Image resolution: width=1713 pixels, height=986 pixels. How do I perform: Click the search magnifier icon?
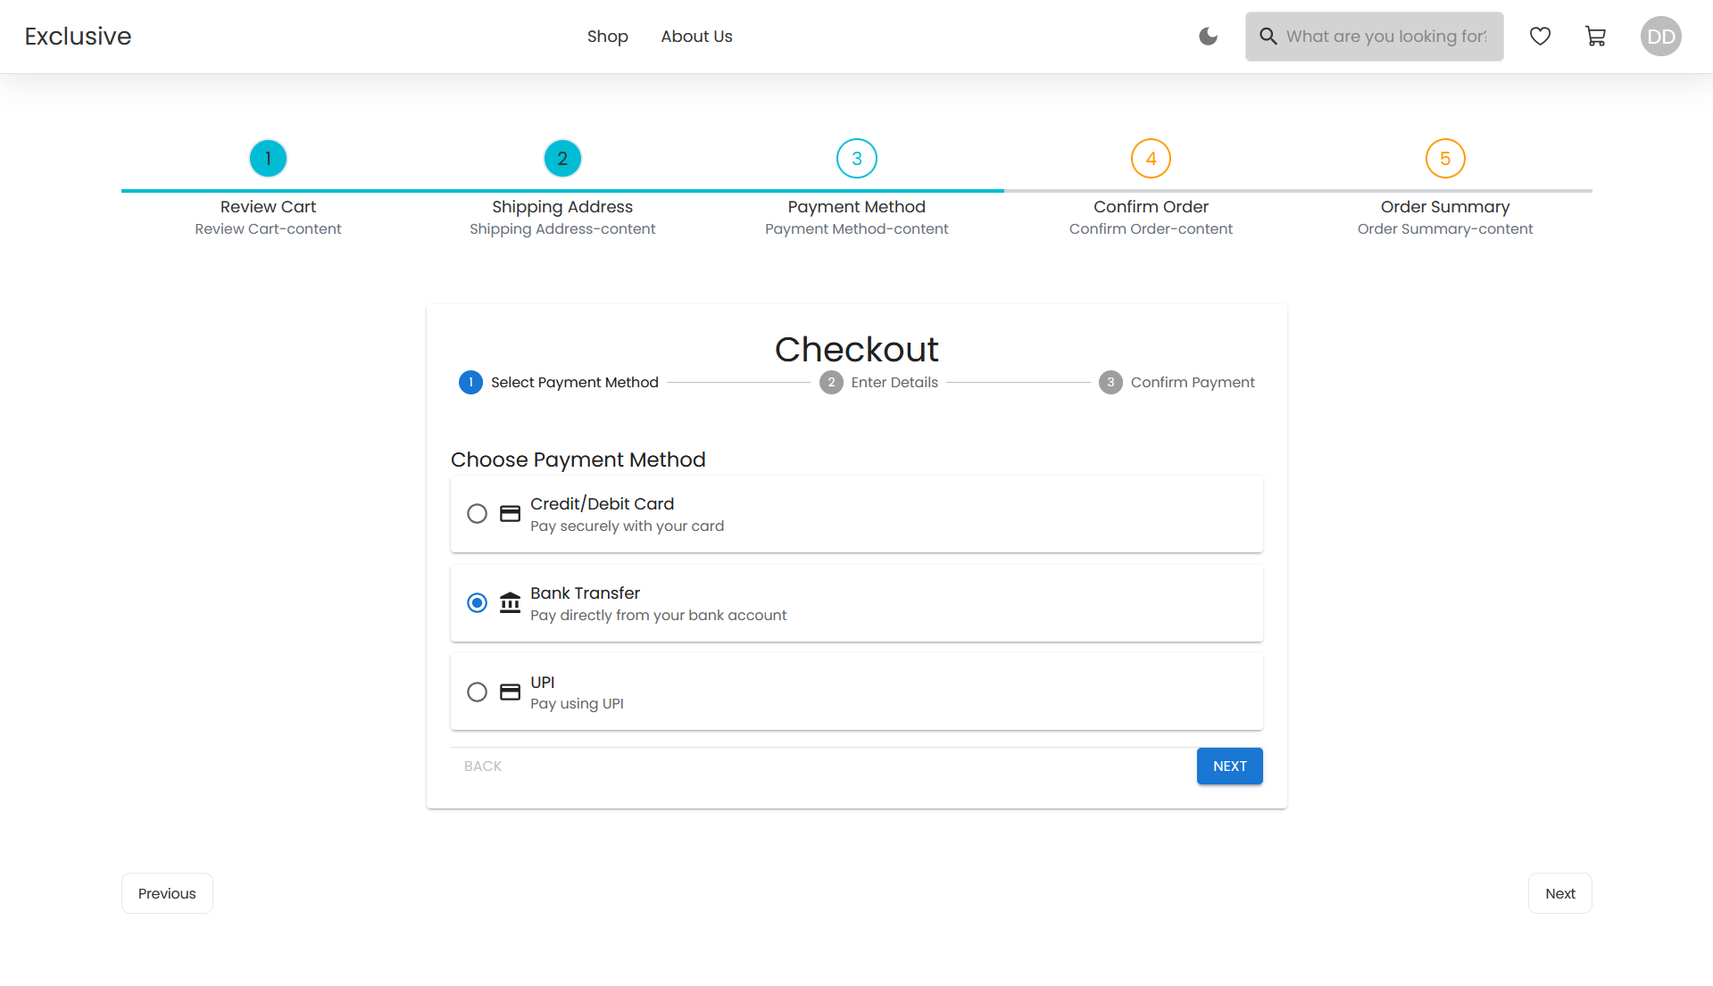point(1268,37)
